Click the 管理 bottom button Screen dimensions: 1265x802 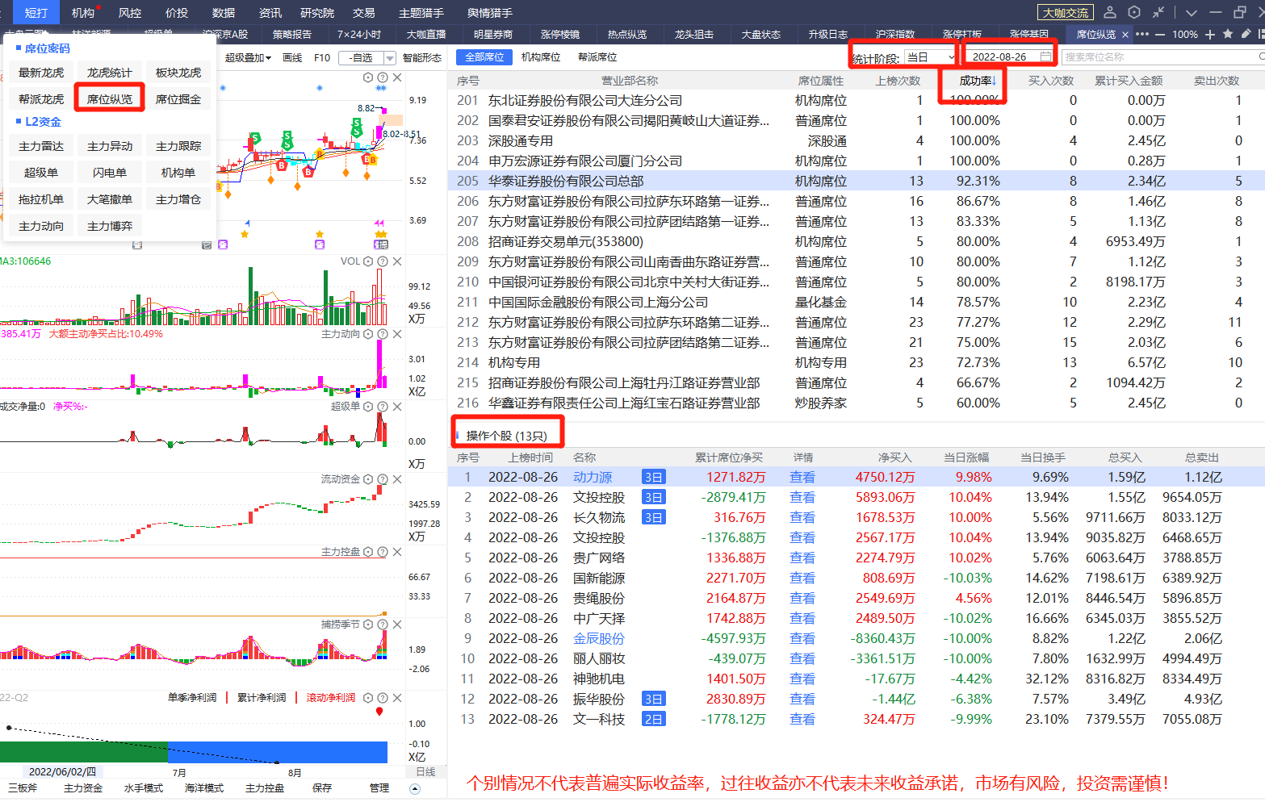379,788
